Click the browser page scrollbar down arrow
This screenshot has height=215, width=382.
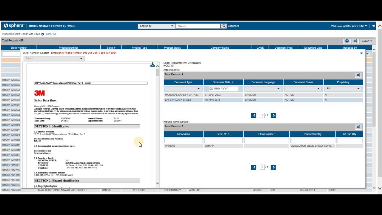[x=380, y=188]
